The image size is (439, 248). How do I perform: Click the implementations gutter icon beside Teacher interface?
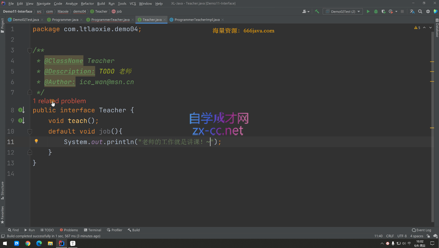click(21, 110)
